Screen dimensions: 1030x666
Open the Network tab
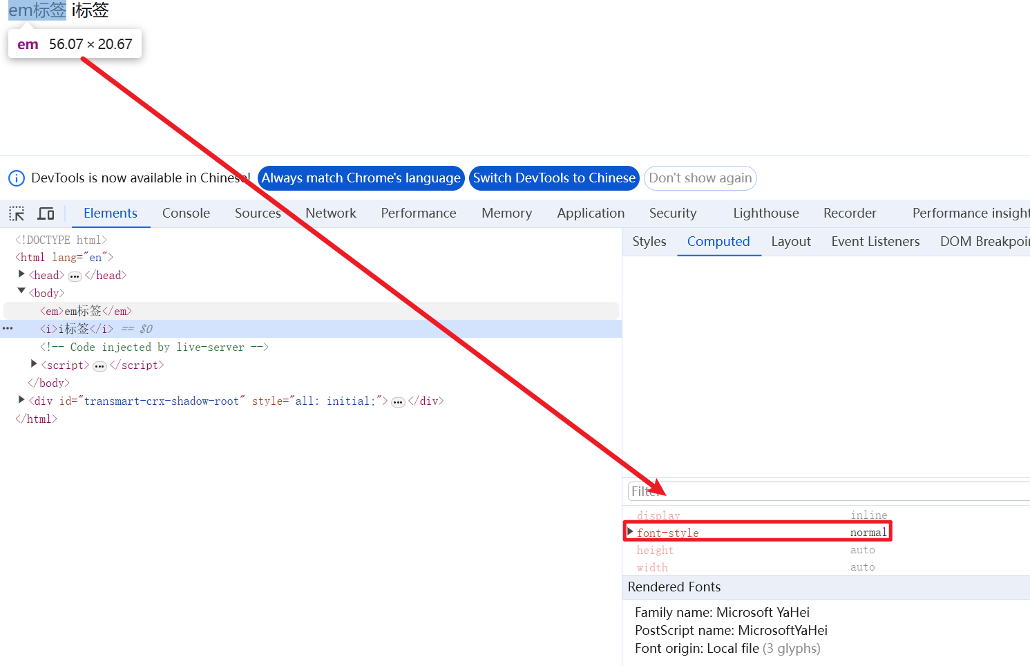point(331,213)
